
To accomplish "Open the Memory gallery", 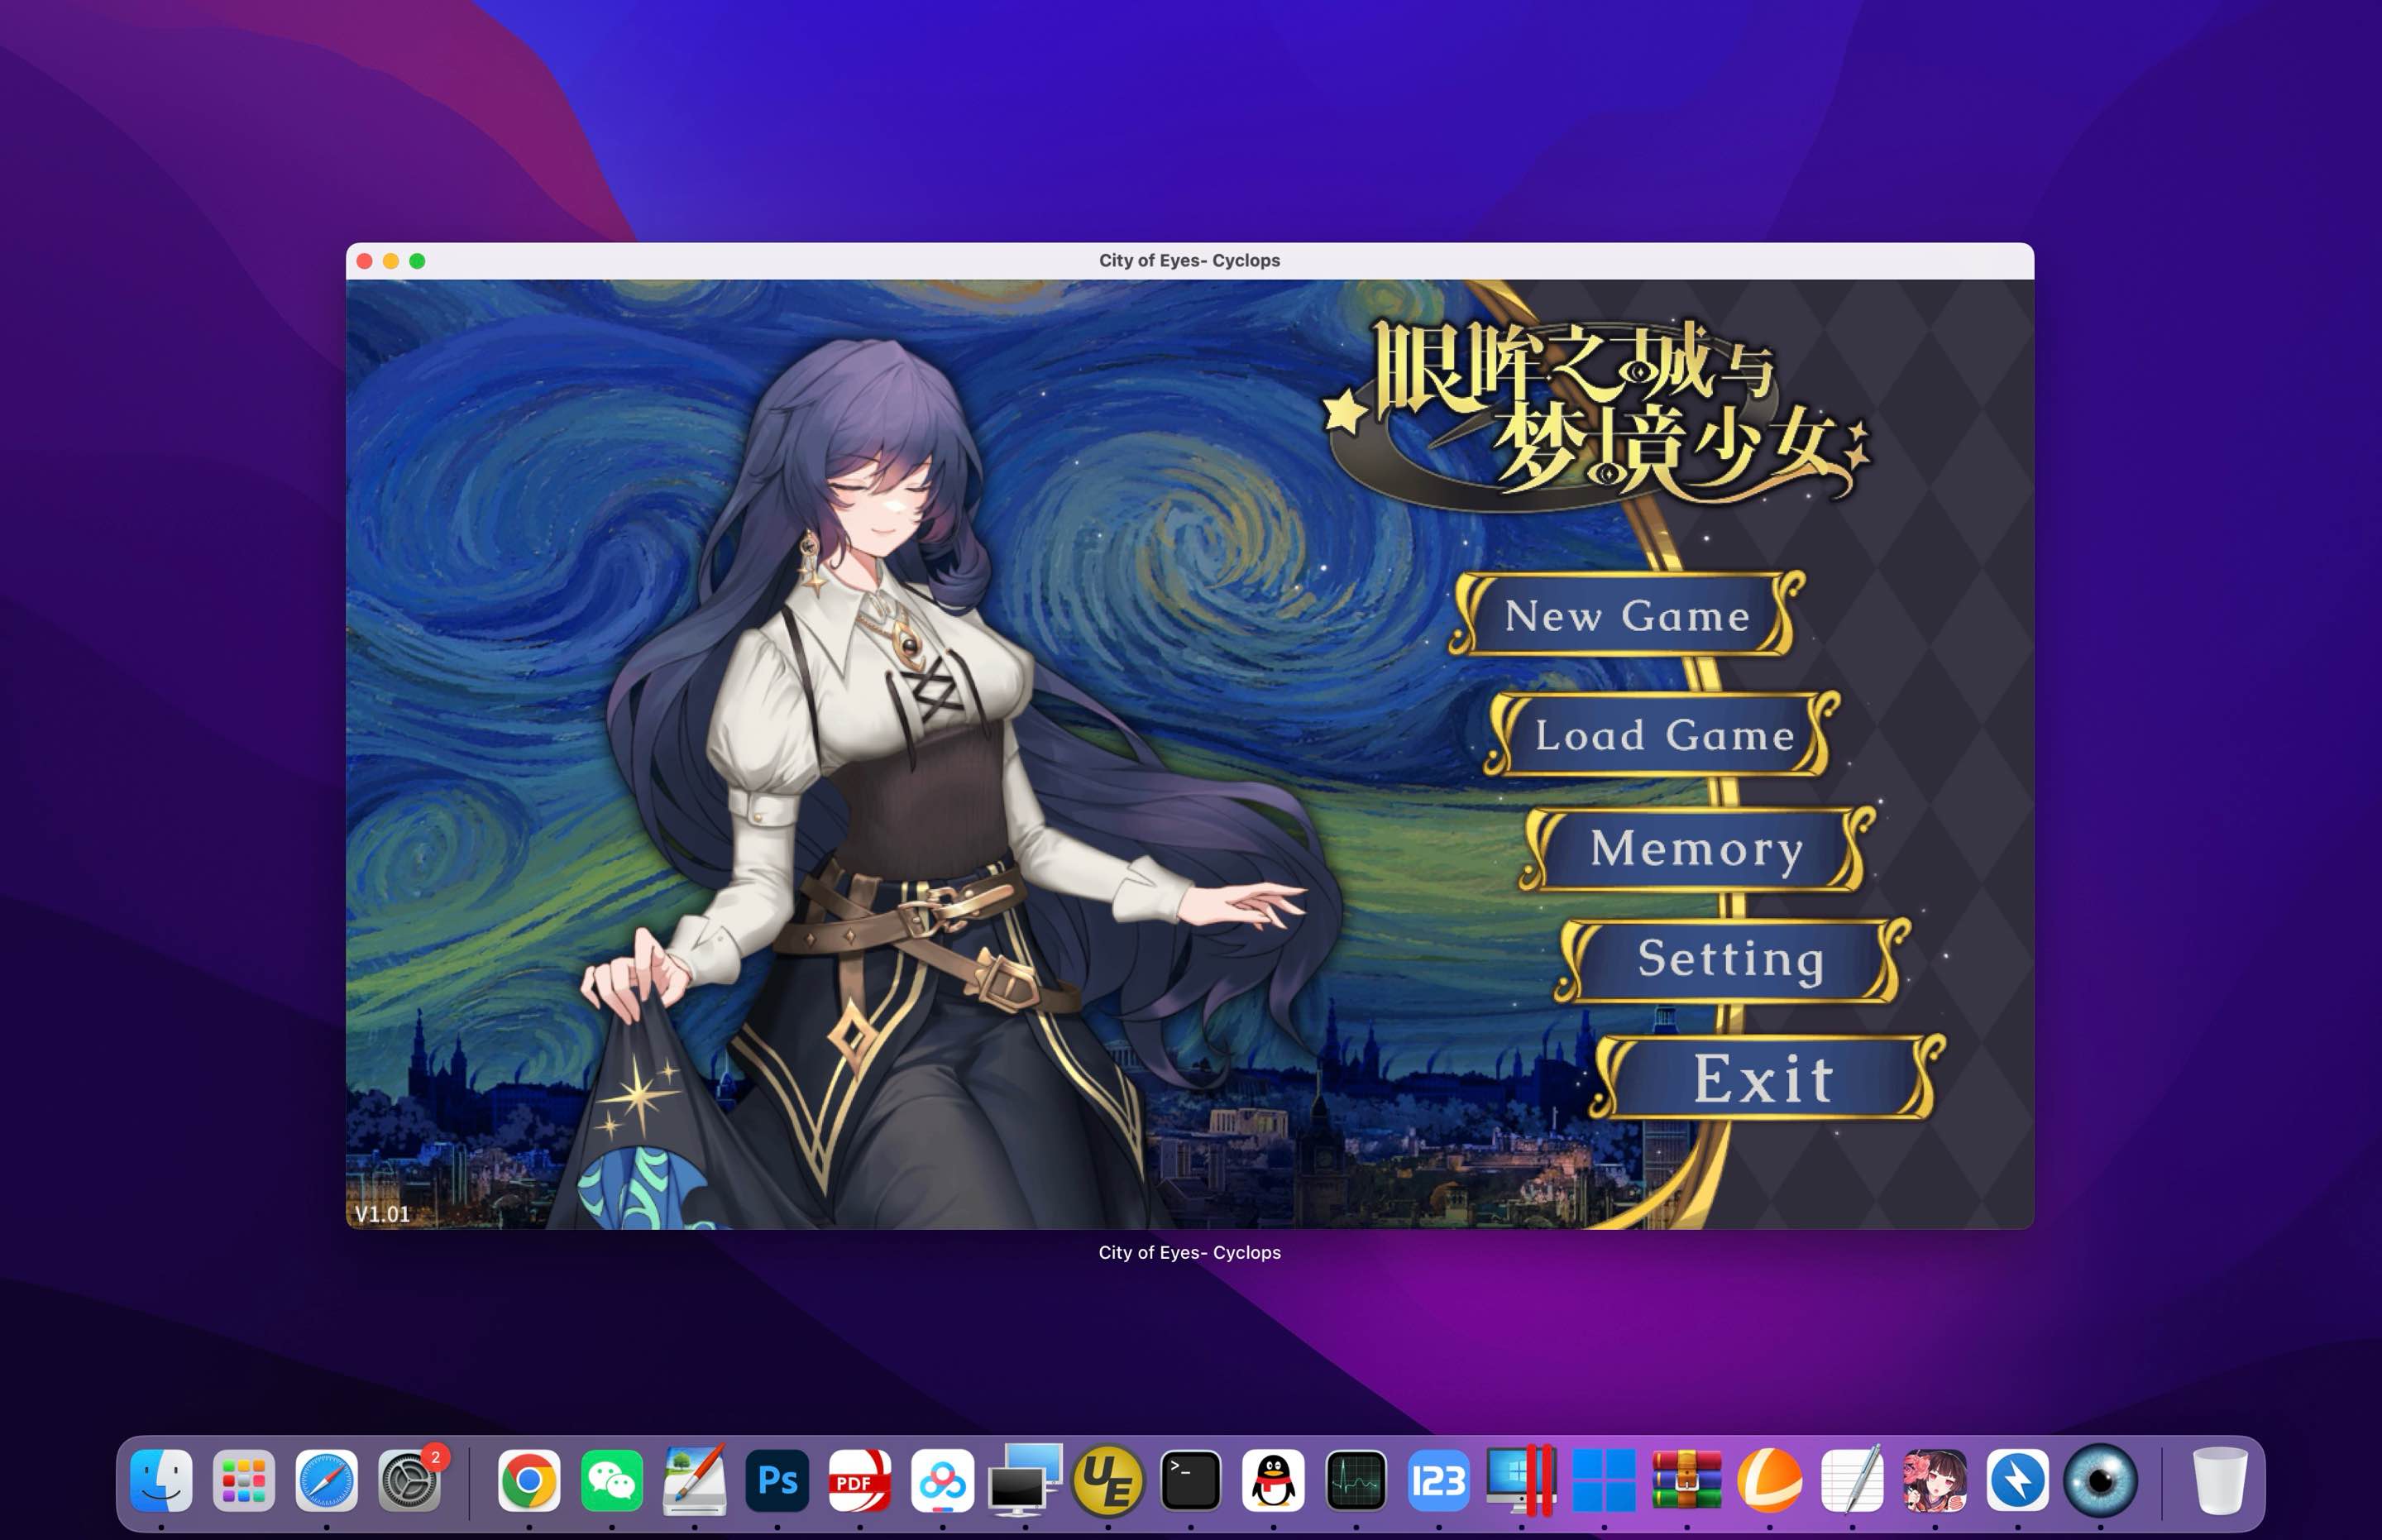I will pos(1697,849).
